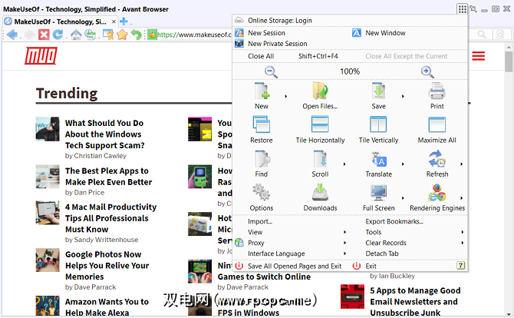Expand the Save submenu arrow
Image resolution: width=514 pixels, height=318 pixels.
click(x=403, y=96)
